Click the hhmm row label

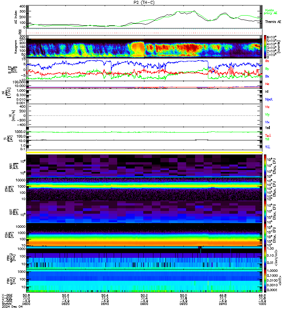tap(6, 304)
